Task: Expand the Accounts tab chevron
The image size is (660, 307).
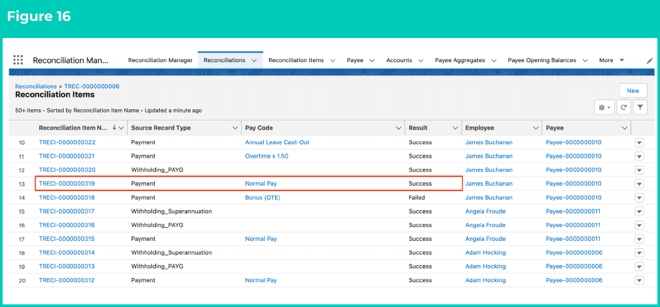Action: [x=420, y=61]
